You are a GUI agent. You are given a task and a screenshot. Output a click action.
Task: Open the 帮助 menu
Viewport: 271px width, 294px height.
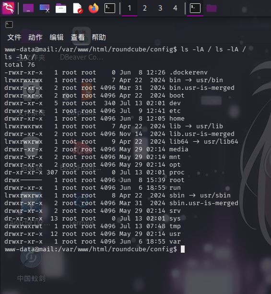coord(99,37)
